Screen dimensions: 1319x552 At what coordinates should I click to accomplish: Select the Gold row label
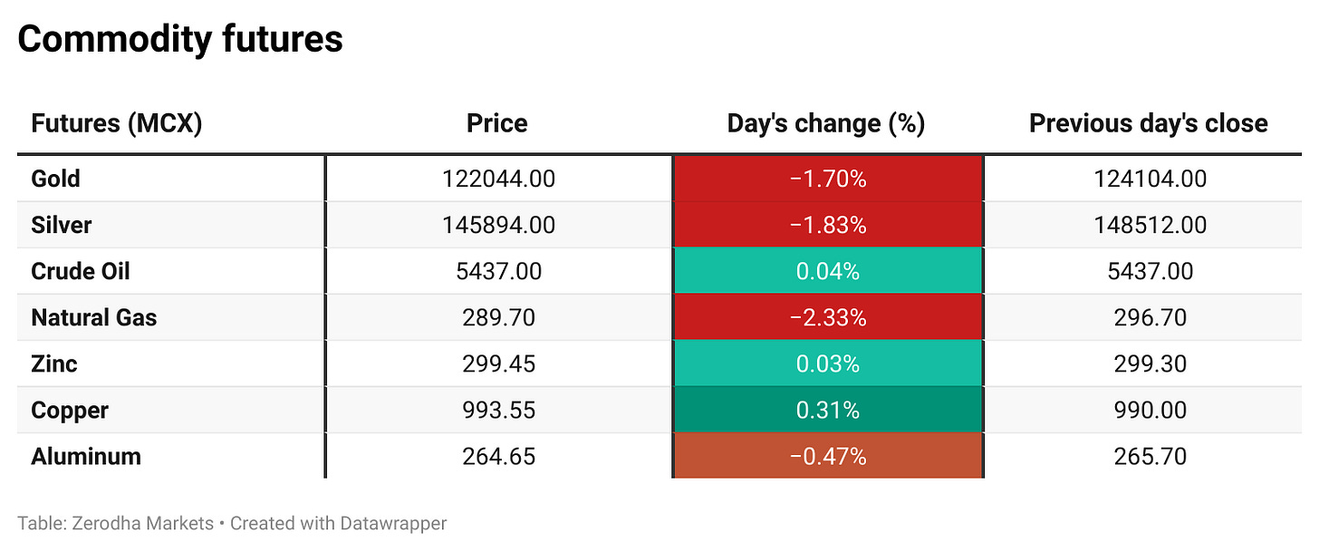56,179
